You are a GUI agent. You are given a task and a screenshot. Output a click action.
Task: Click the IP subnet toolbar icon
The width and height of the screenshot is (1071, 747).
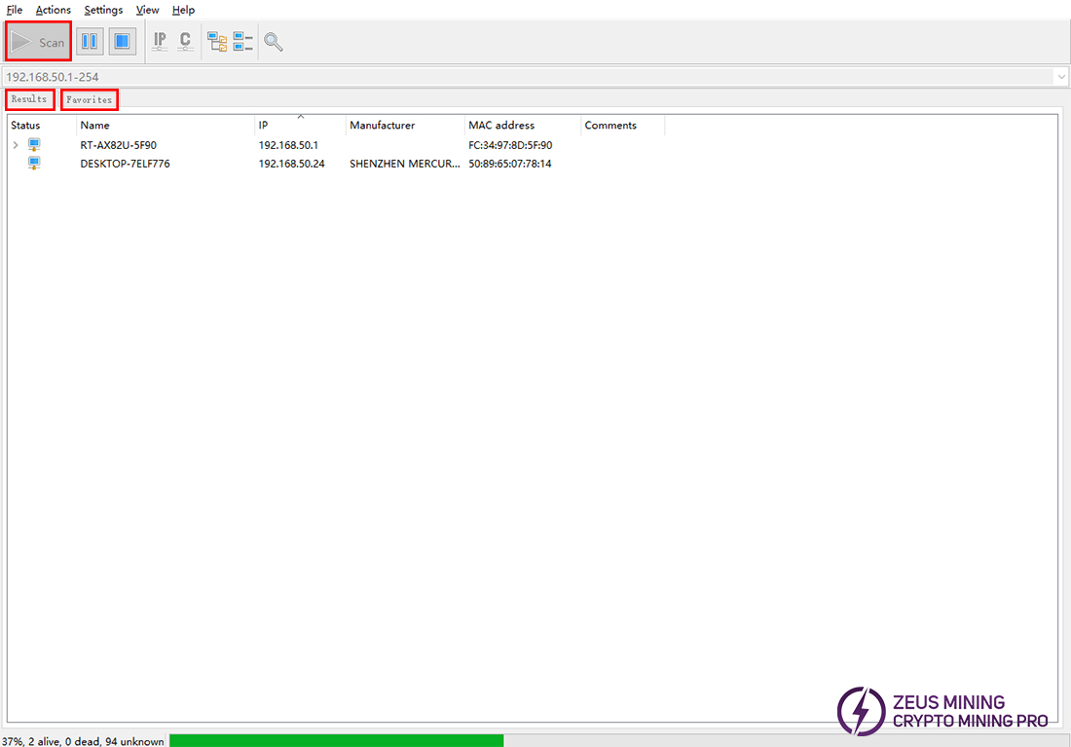pyautogui.click(x=160, y=42)
